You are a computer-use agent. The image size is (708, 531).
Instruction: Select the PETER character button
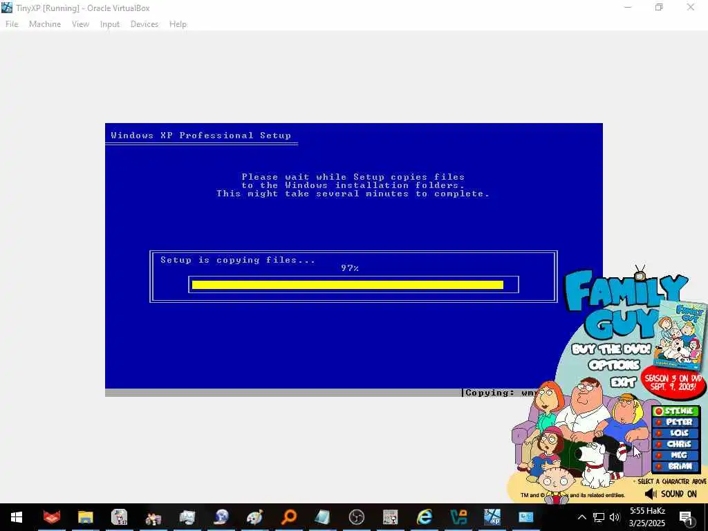[676, 422]
